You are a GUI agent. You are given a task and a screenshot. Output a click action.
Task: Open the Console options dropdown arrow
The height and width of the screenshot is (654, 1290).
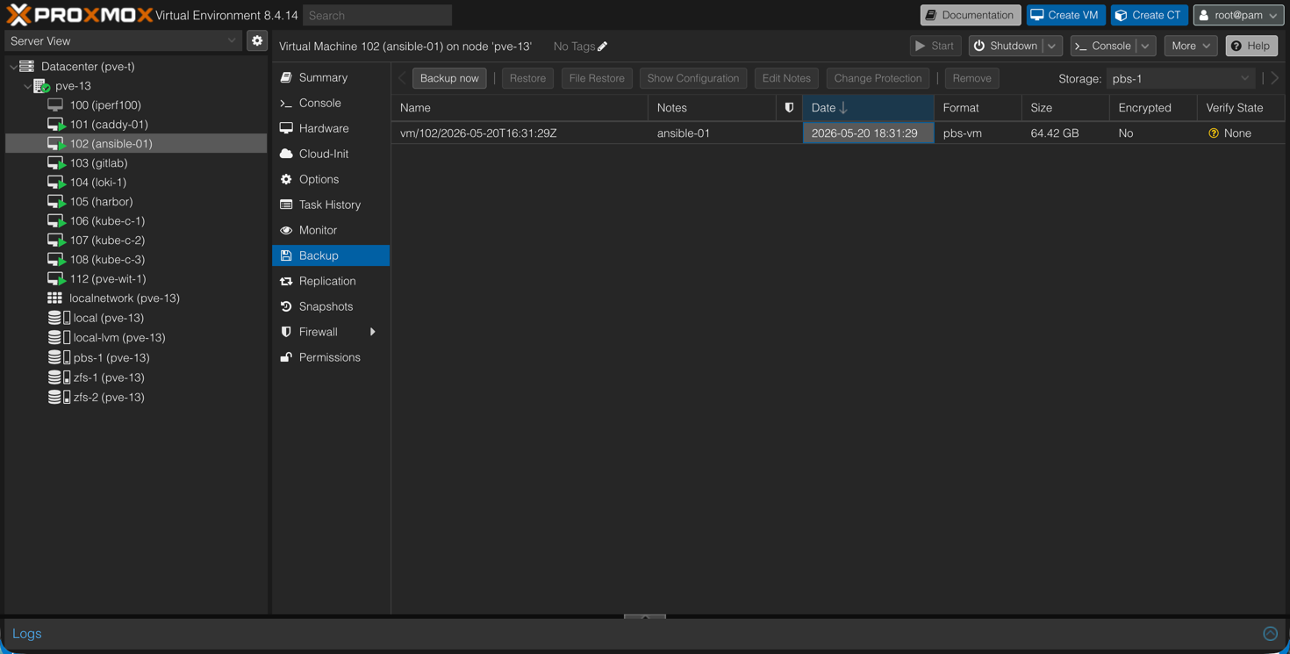[1145, 46]
